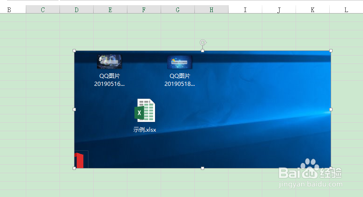Click the 示例.xlsx file label
This screenshot has width=363, height=197.
(145, 130)
